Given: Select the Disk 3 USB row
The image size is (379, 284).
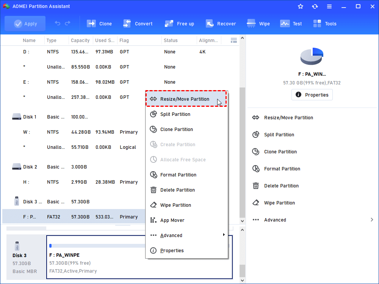Looking at the screenshot, I should [x=72, y=202].
